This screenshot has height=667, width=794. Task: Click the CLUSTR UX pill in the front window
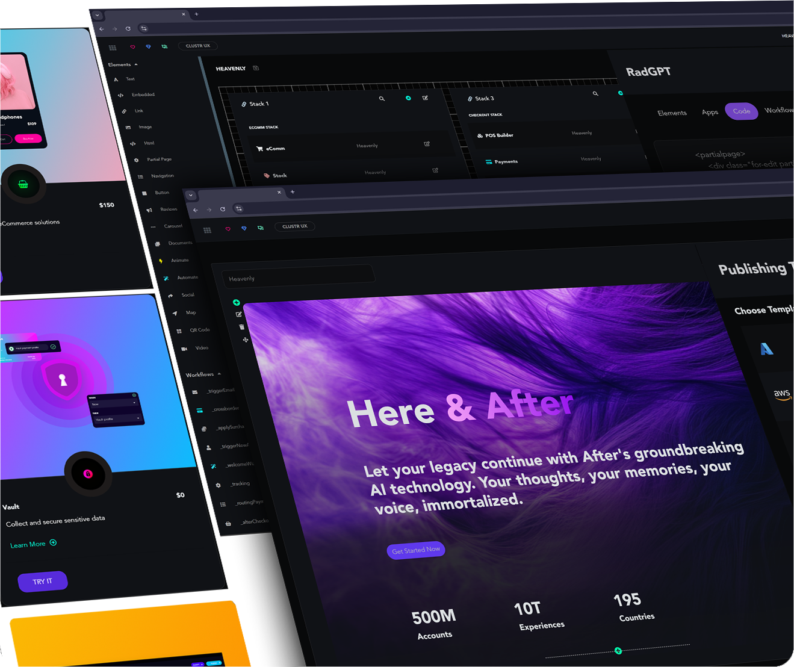295,226
